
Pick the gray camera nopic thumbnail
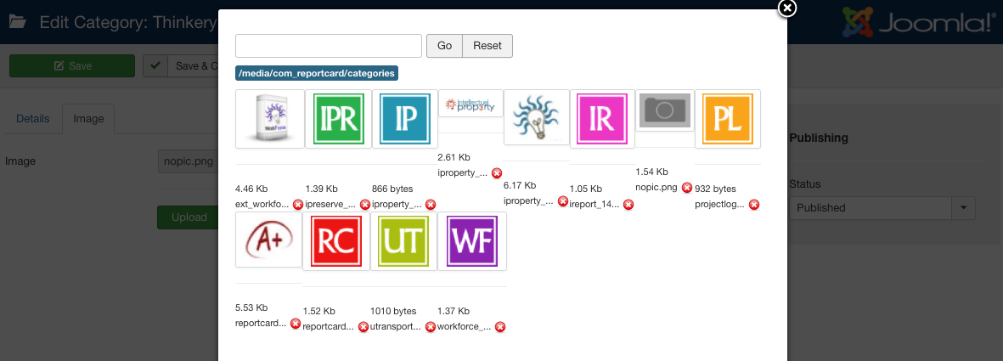tap(665, 110)
